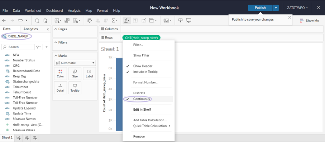Viewport: 325px width, 142px height.
Task: Click the Presentation Mode icon
Action: point(188,20)
